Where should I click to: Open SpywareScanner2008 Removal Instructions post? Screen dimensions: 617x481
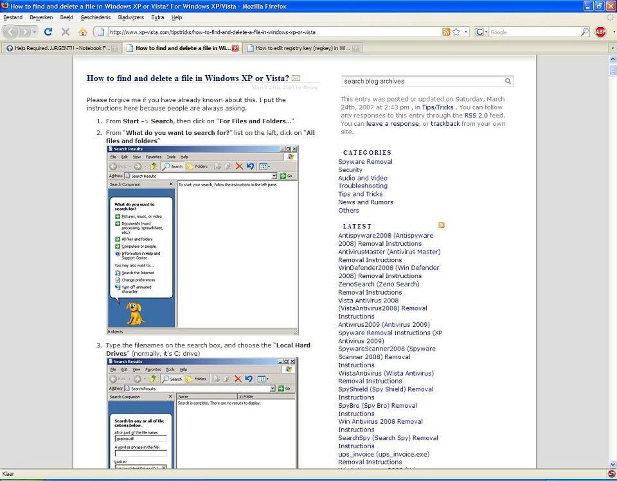(387, 356)
